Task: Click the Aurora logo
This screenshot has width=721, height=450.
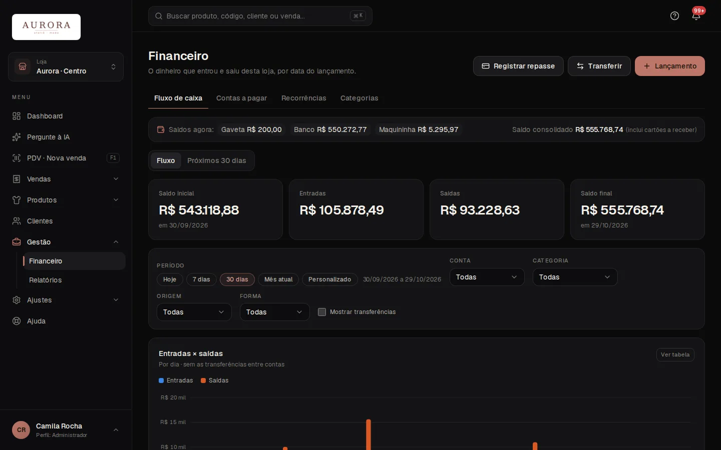Action: [46, 27]
